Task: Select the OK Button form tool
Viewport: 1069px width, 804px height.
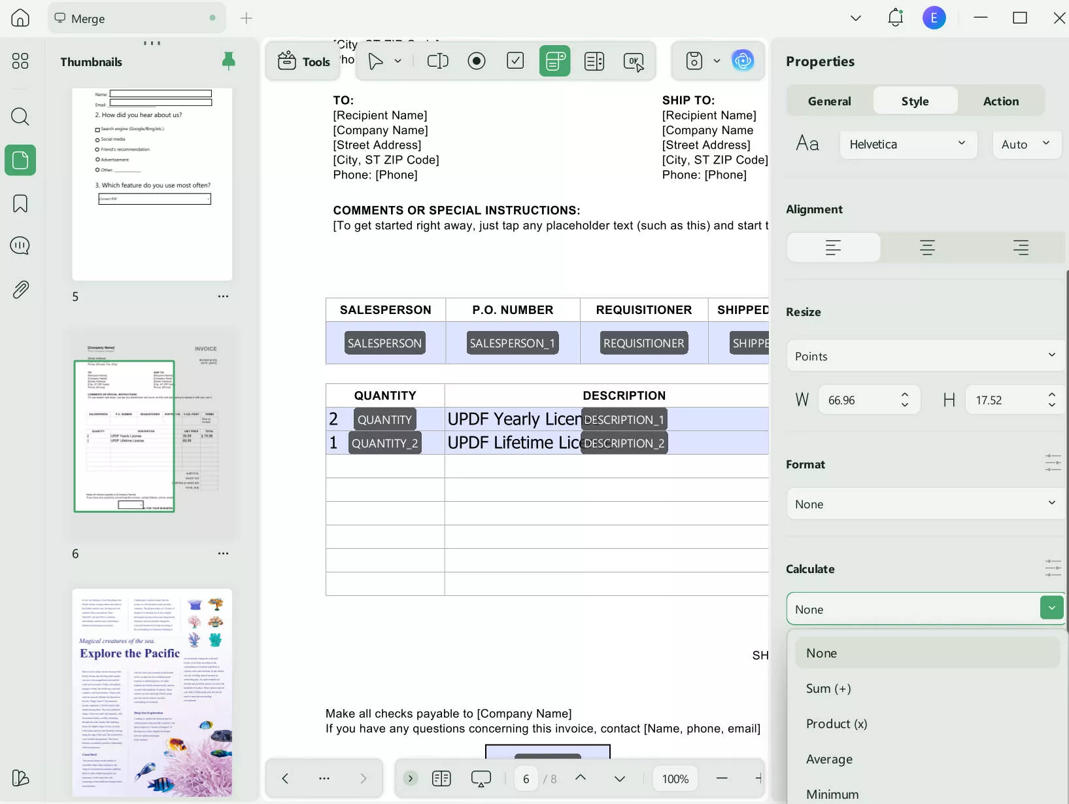Action: click(x=633, y=61)
